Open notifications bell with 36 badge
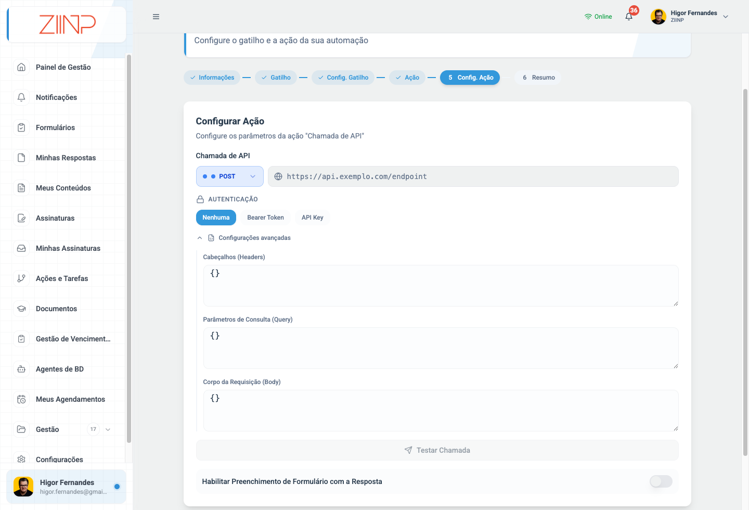Viewport: 749px width, 510px height. tap(629, 16)
